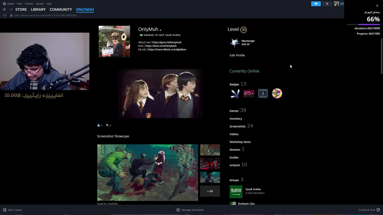Screen dimensions: 383x215
Task: Open the View menu
Action: click(x=19, y=4)
